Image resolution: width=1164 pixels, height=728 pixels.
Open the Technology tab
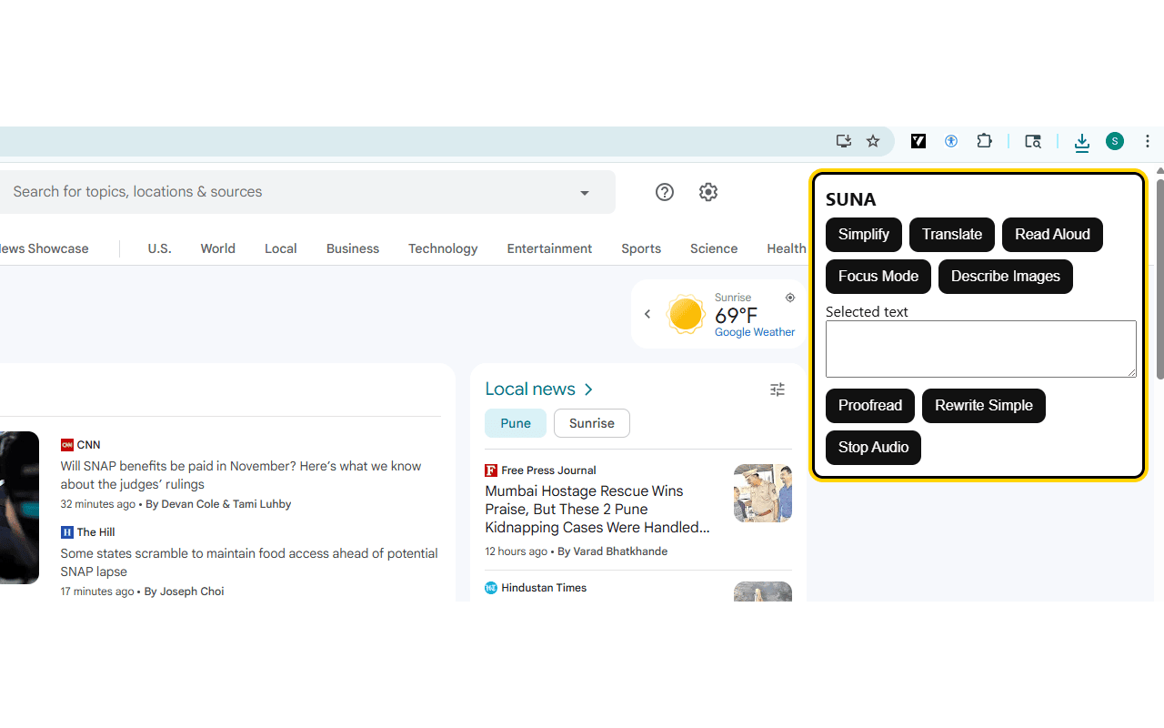pyautogui.click(x=443, y=248)
